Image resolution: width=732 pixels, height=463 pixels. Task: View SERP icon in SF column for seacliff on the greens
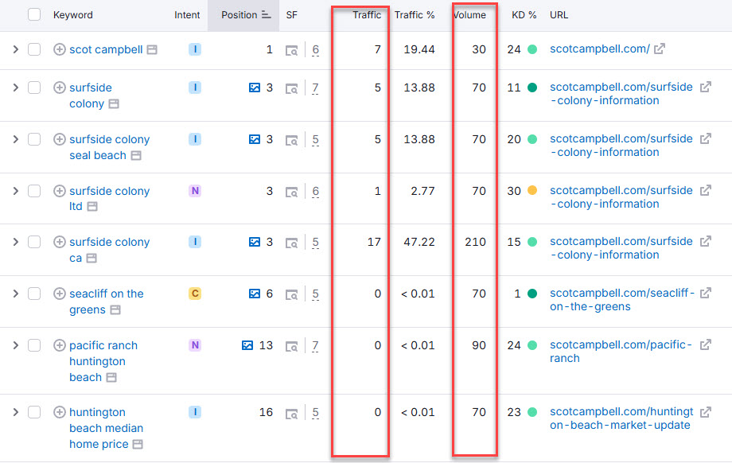click(x=291, y=294)
